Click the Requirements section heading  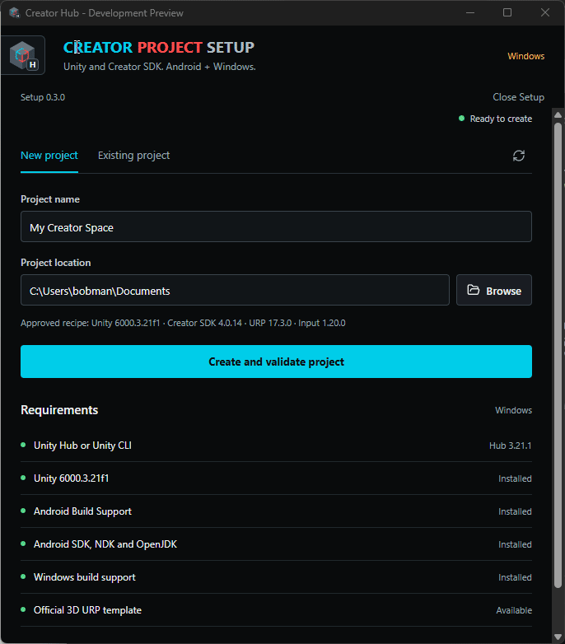59,410
